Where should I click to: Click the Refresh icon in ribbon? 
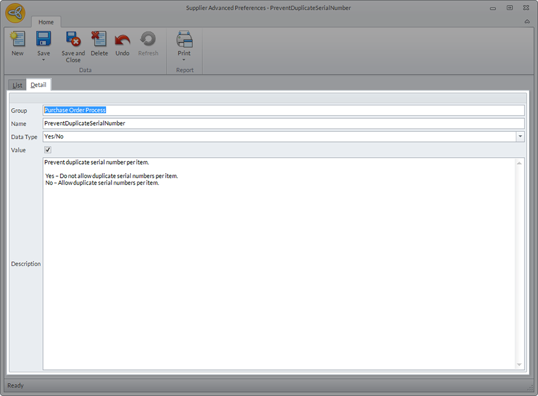pyautogui.click(x=148, y=39)
